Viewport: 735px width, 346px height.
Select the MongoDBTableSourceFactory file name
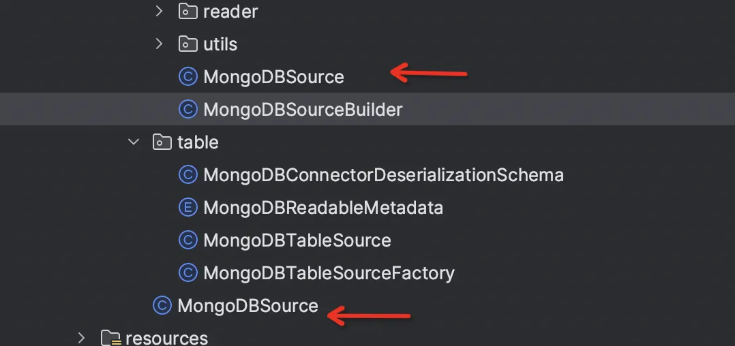329,273
